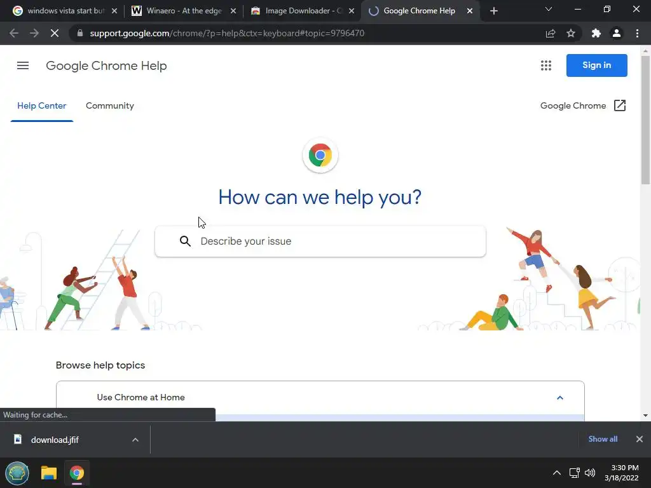Click the Chrome taskbar icon

77,473
